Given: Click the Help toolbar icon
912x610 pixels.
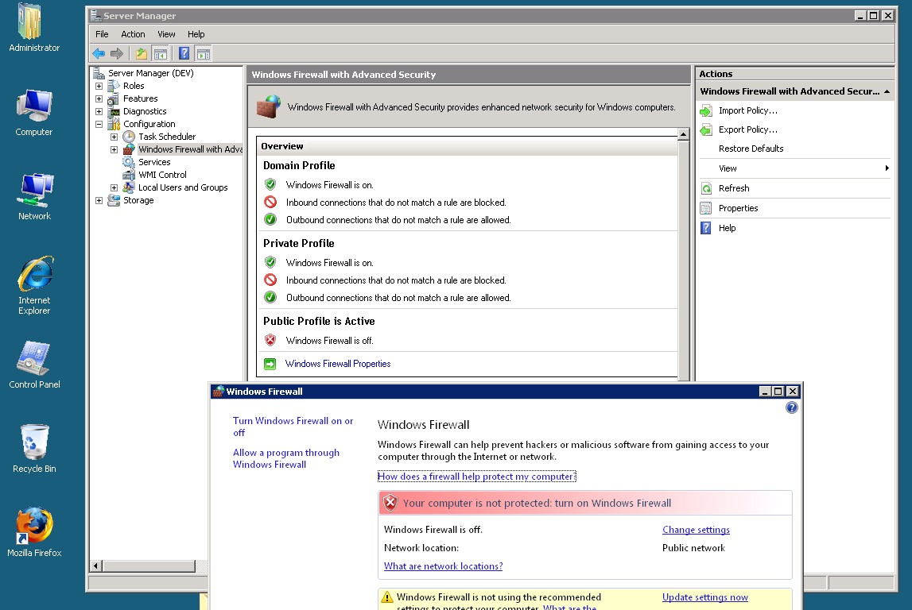Looking at the screenshot, I should coord(184,53).
